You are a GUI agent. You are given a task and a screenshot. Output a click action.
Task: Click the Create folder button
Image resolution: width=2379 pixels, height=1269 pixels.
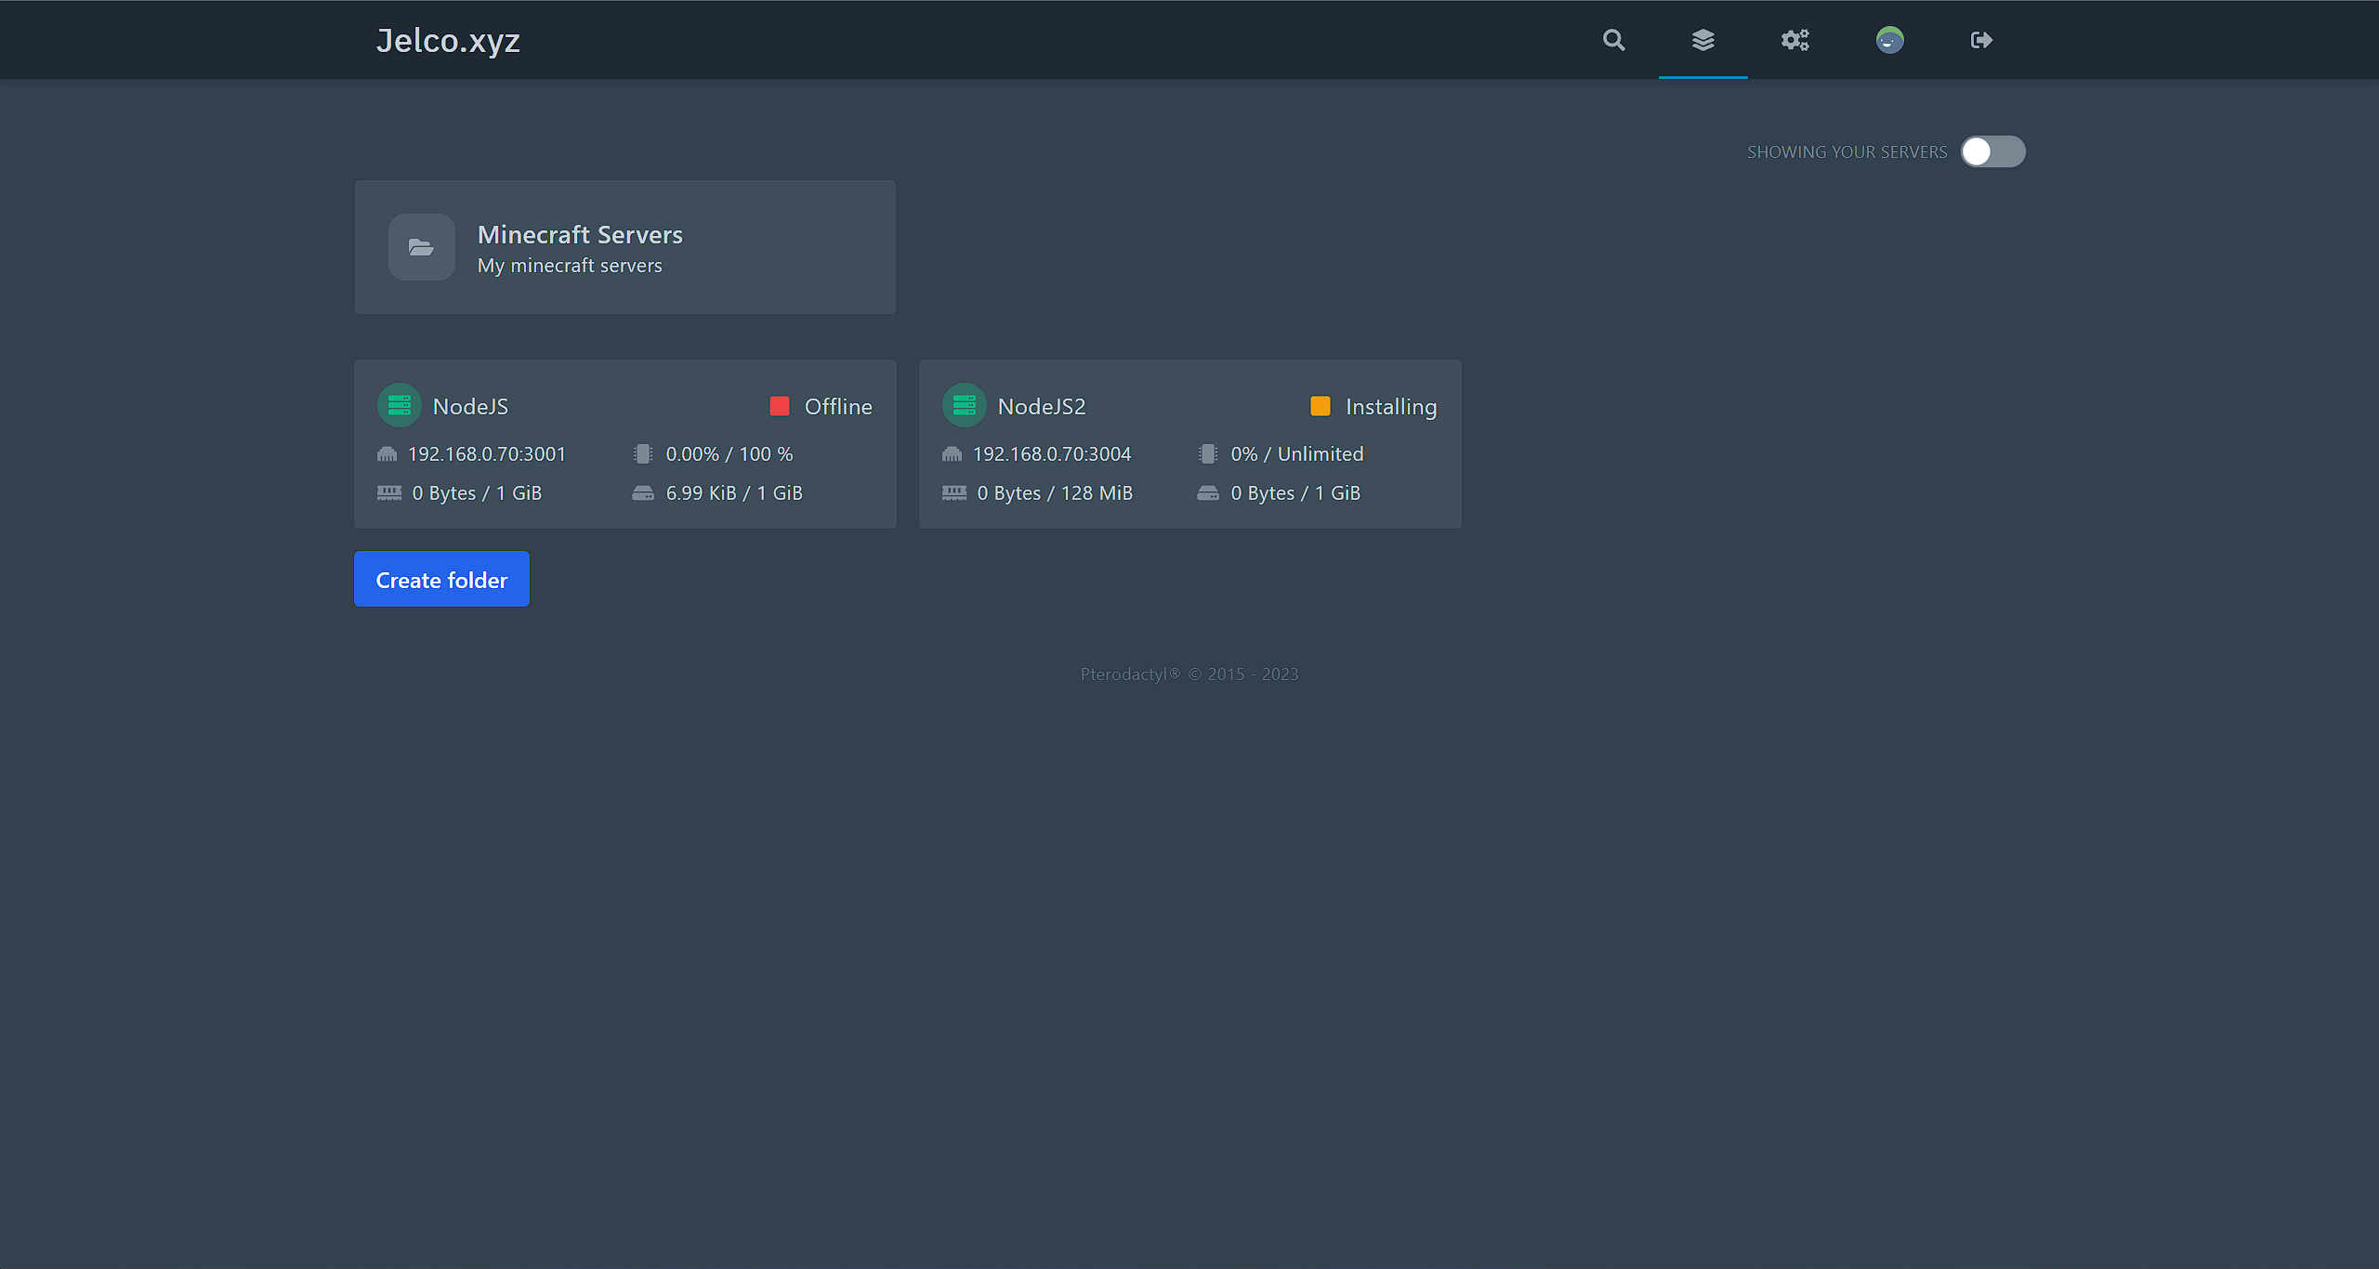click(441, 579)
